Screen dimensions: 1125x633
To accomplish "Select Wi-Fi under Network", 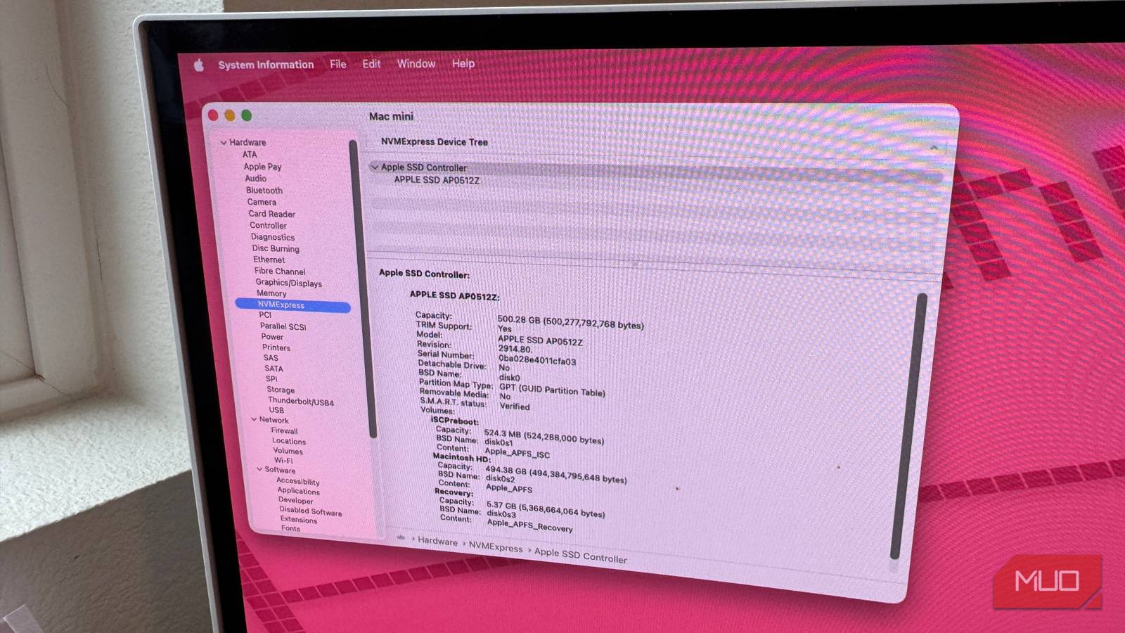I will tap(283, 461).
